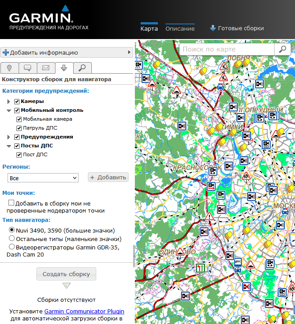The width and height of the screenshot is (295, 324).
Task: Expand the Камеры category tree
Action: pyautogui.click(x=8, y=102)
